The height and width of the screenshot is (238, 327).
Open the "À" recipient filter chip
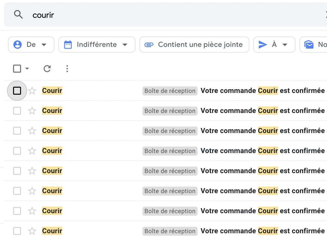click(x=274, y=45)
